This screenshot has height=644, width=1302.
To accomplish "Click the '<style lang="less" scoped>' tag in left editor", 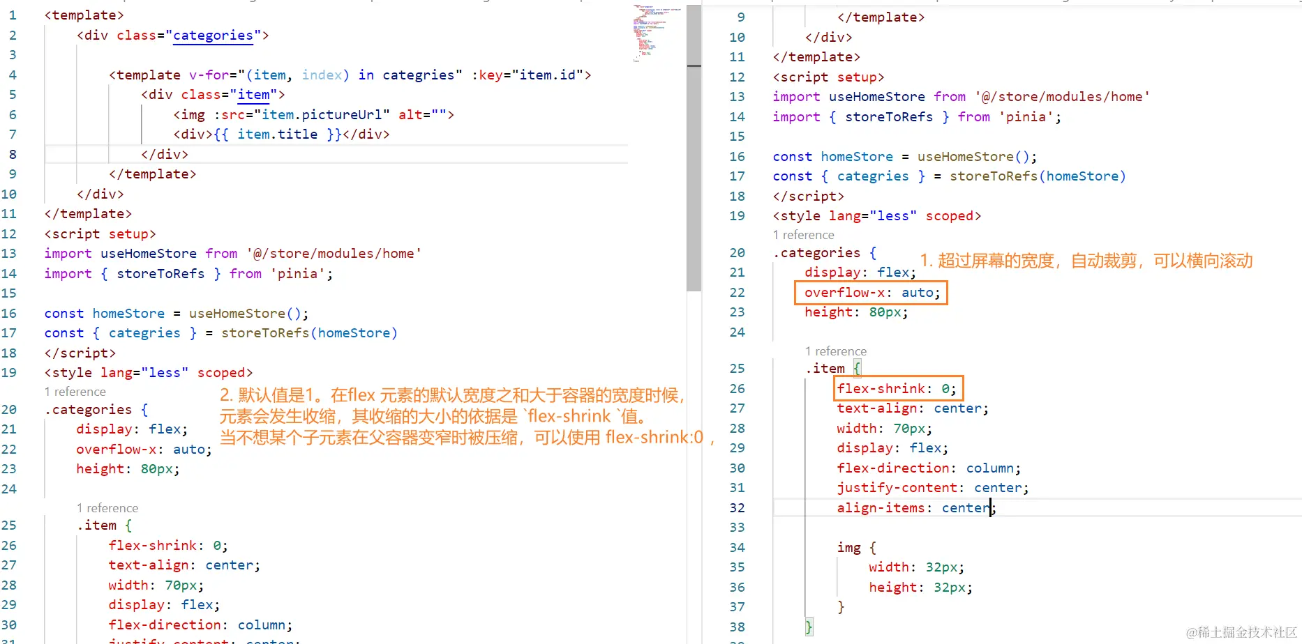I will point(149,373).
